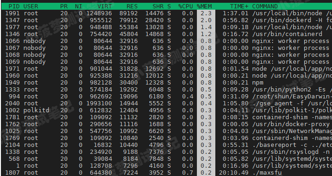The width and height of the screenshot is (332, 176).
Task: Click the USER column header
Action: 31,6
